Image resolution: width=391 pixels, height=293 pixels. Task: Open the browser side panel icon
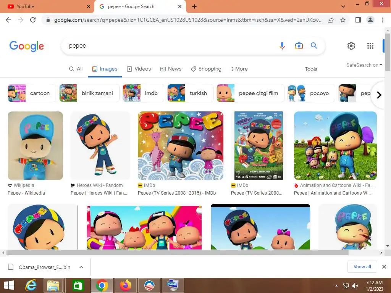coord(358,20)
